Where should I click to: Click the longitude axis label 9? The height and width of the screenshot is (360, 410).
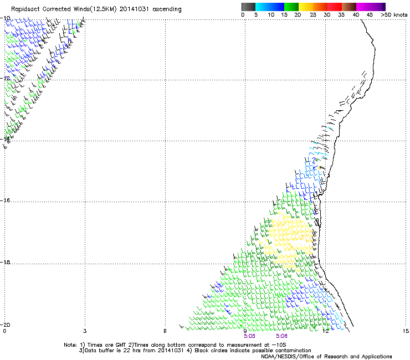pyautogui.click(x=245, y=331)
